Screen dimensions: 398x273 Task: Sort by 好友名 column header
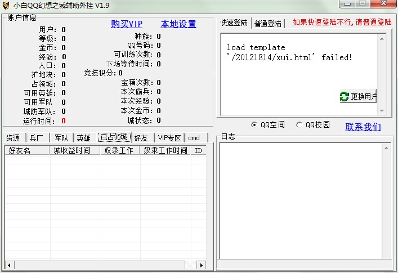click(27, 150)
